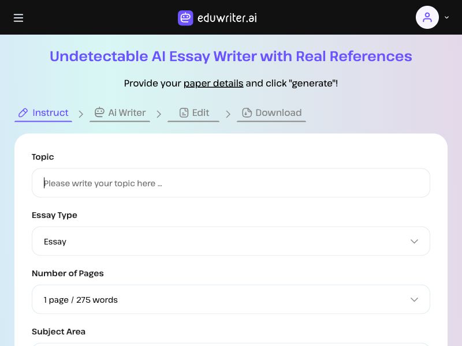Switch to the Download step
The width and height of the screenshot is (462, 346).
[278, 112]
